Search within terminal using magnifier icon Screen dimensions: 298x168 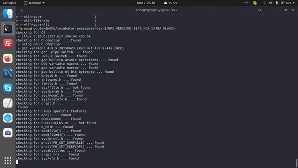point(260,10)
